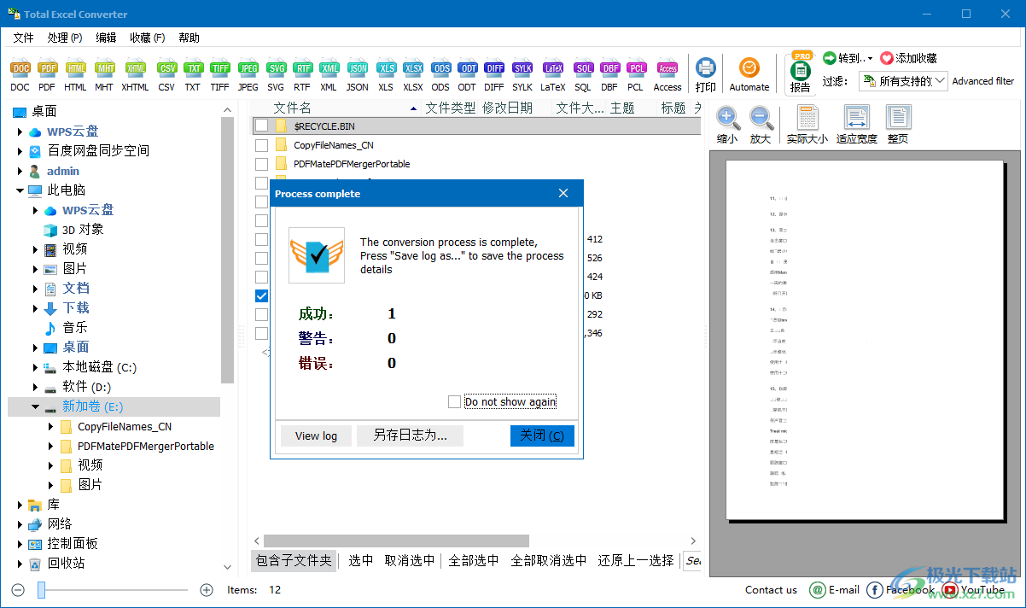
Task: Check the $RECYCLE.BIN row checkbox
Action: (261, 126)
